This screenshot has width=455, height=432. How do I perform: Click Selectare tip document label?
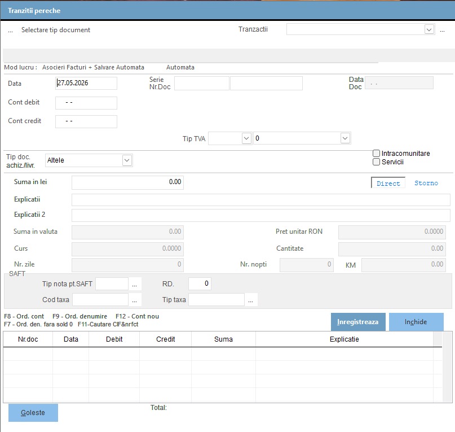pyautogui.click(x=56, y=30)
